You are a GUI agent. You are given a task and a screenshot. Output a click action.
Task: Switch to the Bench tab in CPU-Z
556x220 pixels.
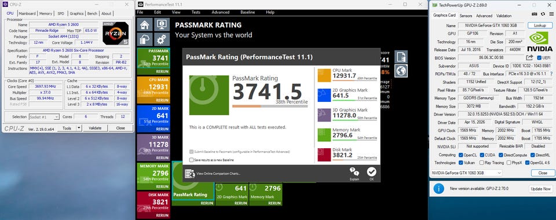tap(92, 13)
